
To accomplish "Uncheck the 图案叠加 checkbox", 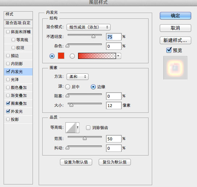I will pos(8,103).
